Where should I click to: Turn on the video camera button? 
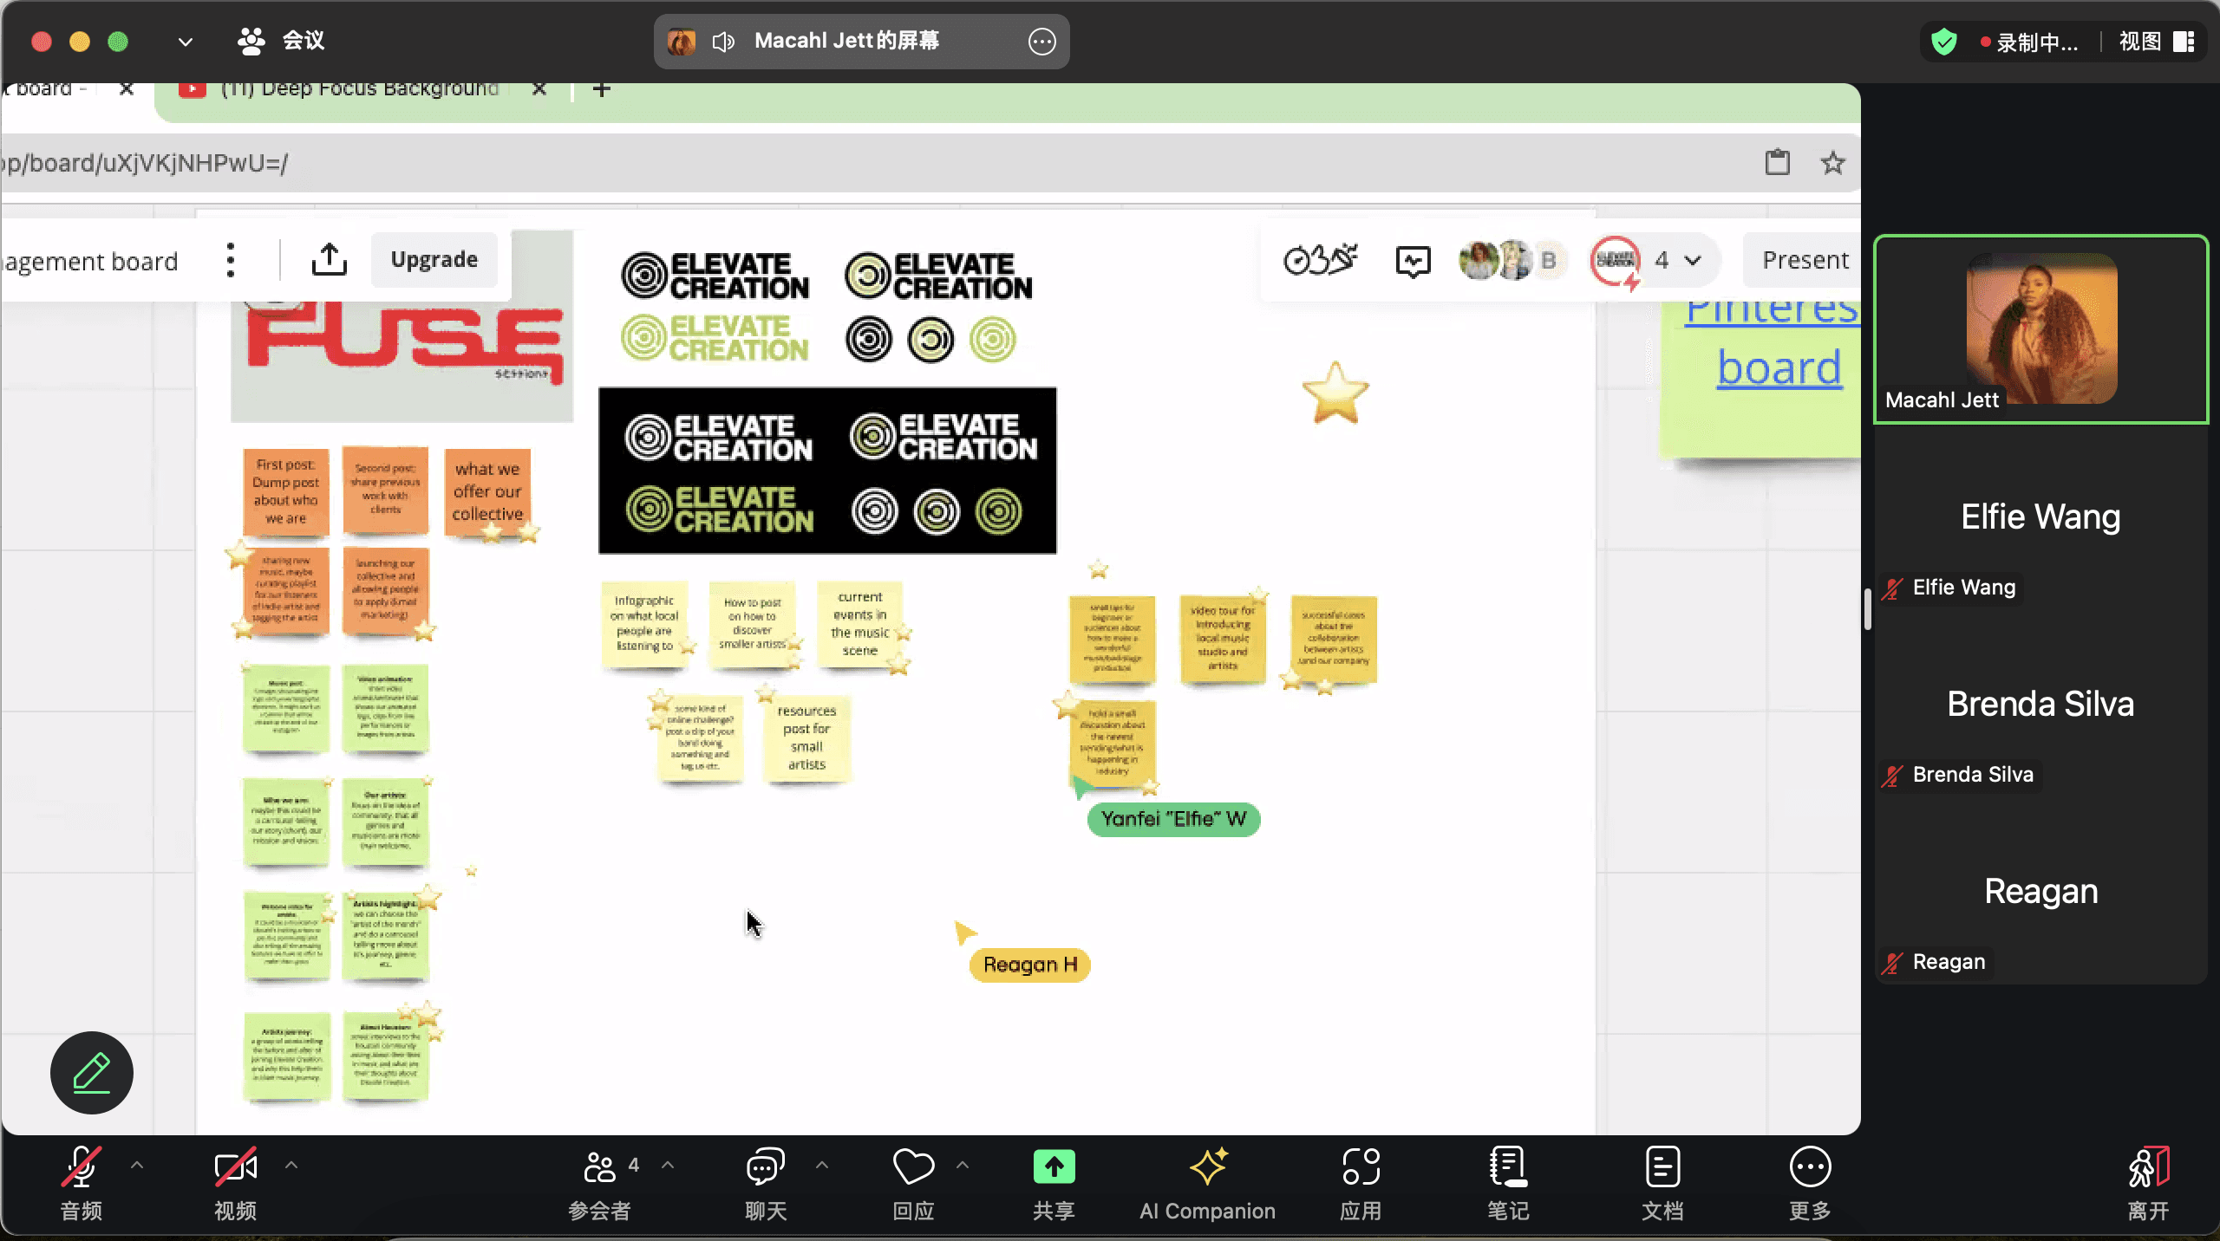(x=235, y=1166)
